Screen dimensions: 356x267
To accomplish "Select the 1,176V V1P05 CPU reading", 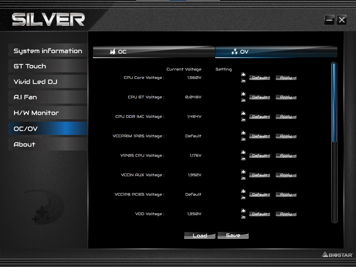I will tap(195, 155).
